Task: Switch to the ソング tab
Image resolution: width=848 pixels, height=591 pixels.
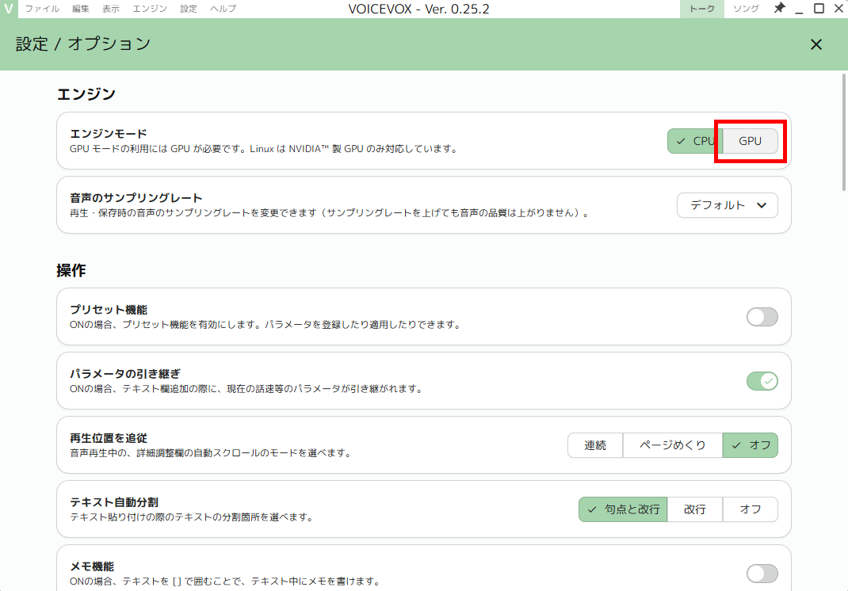Action: 746,9
